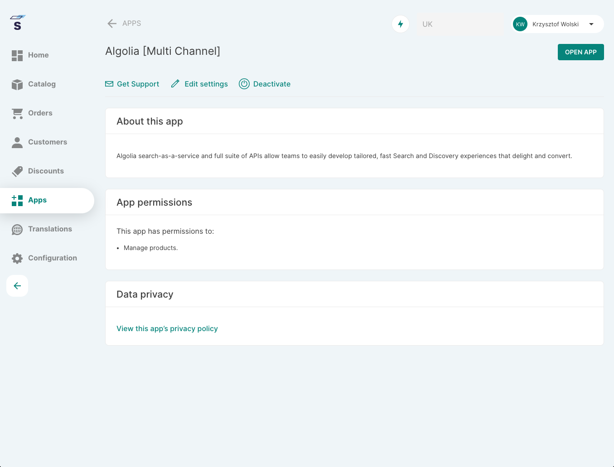
Task: Expand the Krzysztof Wolski user dropdown
Action: click(591, 24)
